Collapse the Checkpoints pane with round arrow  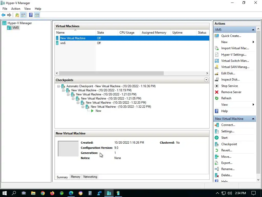coord(206,80)
